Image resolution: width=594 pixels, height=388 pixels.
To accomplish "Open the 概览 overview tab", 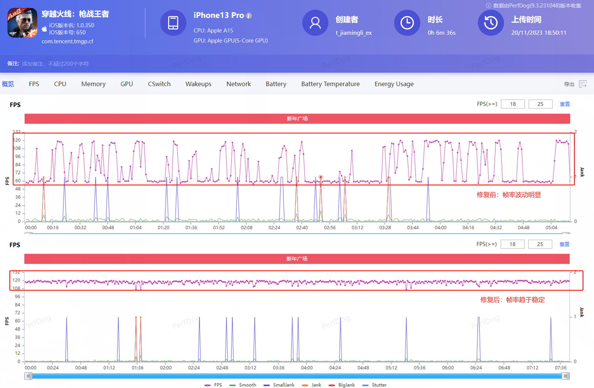I will [x=8, y=84].
